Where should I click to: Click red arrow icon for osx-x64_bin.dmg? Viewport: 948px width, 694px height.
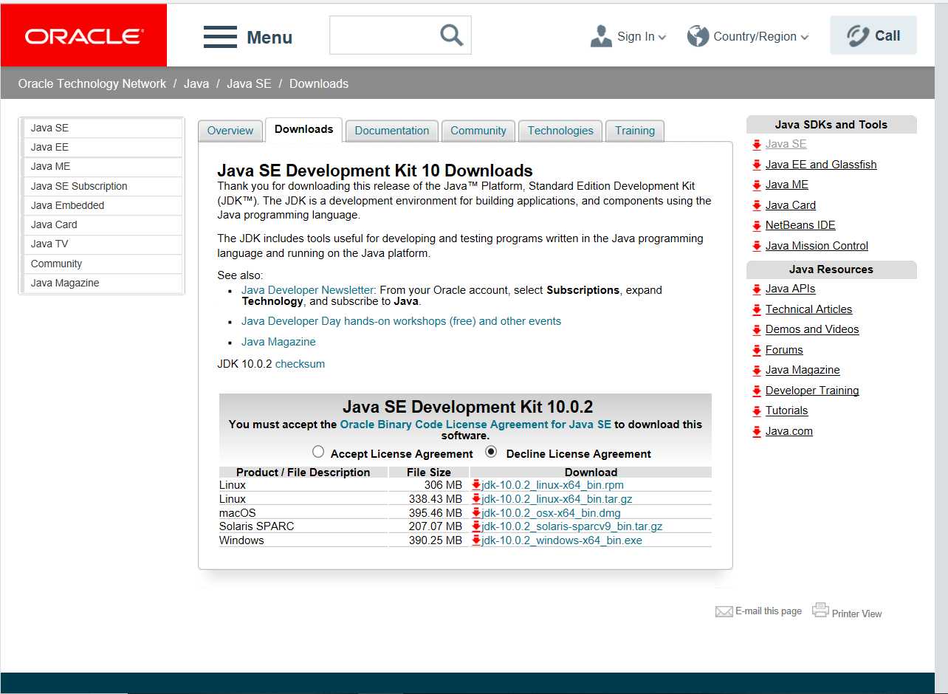tap(476, 512)
